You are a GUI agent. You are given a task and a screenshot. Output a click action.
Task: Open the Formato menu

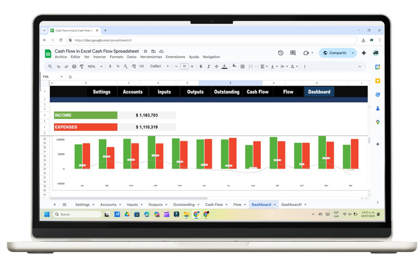[x=117, y=57]
